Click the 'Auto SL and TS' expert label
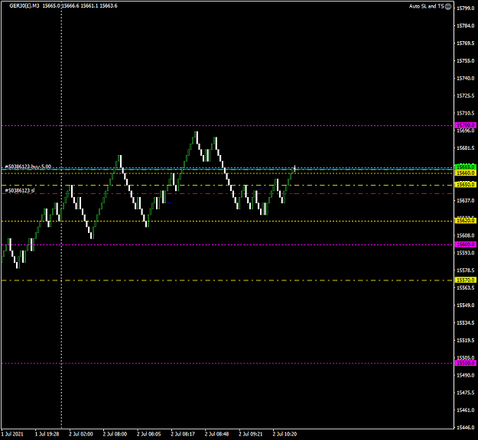478x440 pixels. coord(426,6)
